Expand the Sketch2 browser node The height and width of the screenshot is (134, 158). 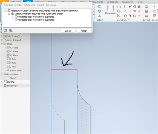point(2,82)
